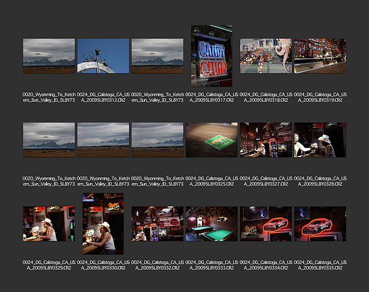Screen dimensions: 369x292
Task: Click the filename ending 5L8Y0330.CR2
Action: [x=103, y=265]
